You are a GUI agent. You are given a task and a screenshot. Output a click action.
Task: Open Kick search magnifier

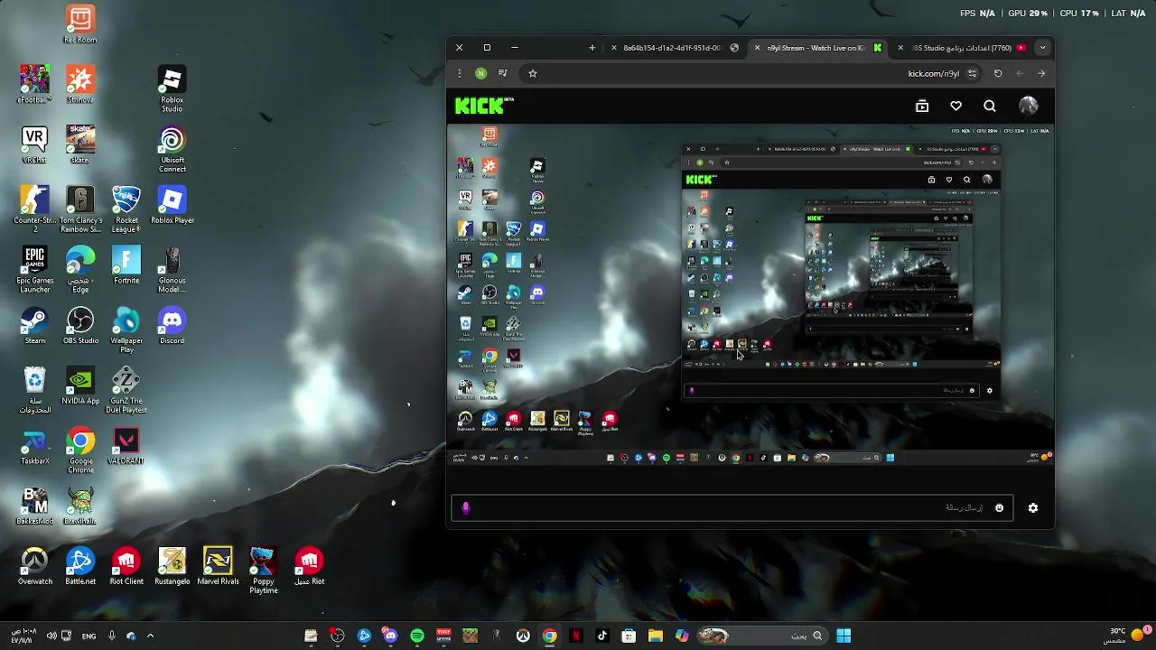tap(990, 107)
